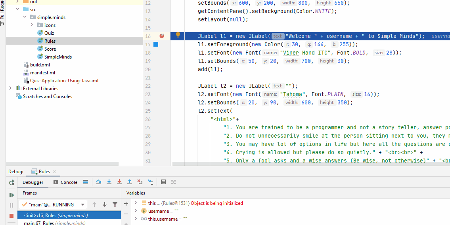Screen dimensions: 450x225
Task: Click the blue color swatch on line 17
Action: coord(156,44)
